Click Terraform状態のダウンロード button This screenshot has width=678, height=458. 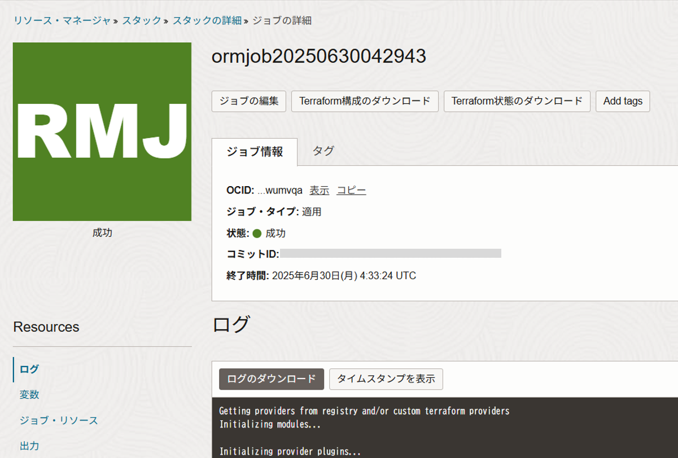[517, 101]
